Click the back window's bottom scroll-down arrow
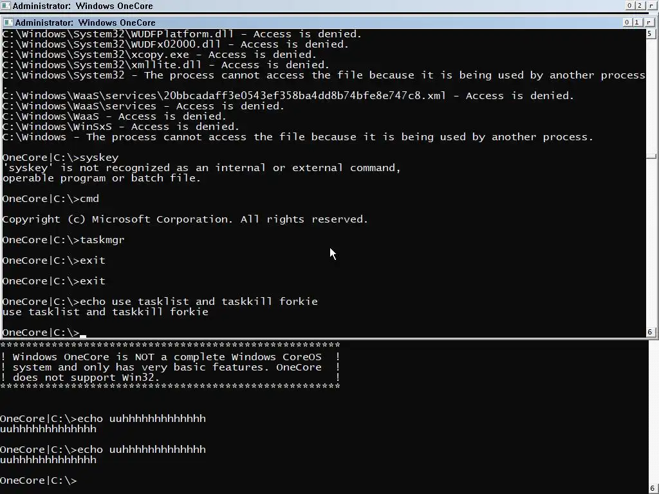Screen dimensions: 659x494 point(653,489)
